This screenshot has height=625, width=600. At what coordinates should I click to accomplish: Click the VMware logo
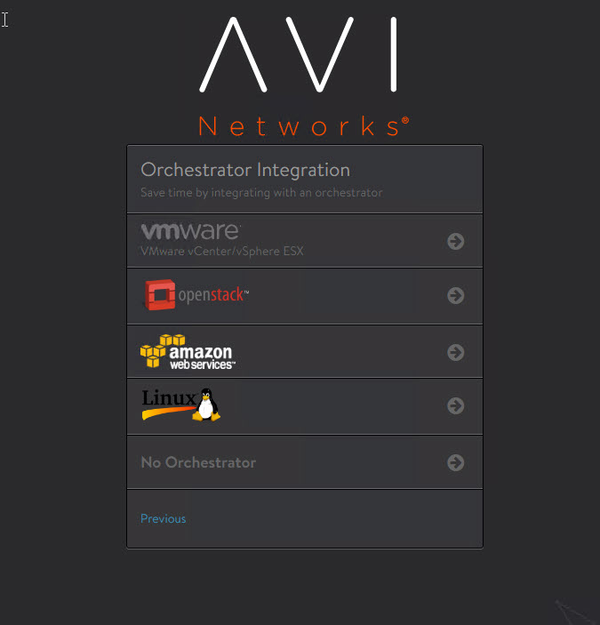coord(190,231)
